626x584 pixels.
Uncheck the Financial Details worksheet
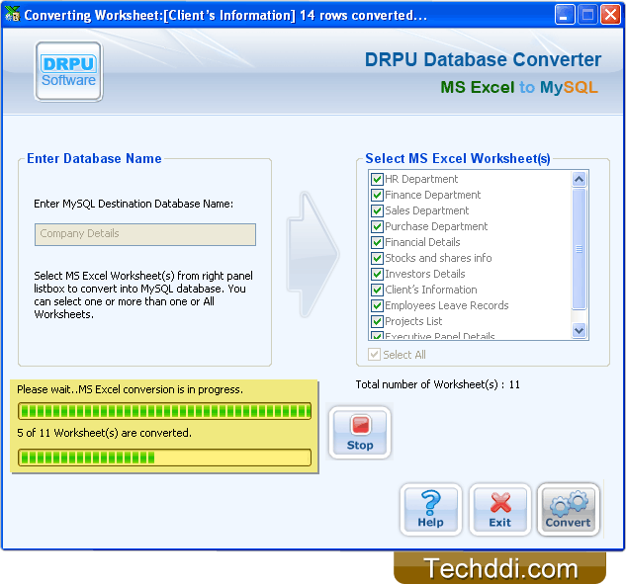click(x=377, y=242)
